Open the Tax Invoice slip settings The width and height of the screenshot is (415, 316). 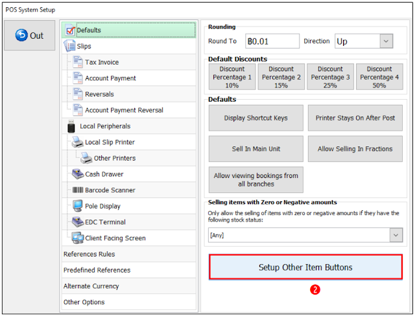[129, 62]
